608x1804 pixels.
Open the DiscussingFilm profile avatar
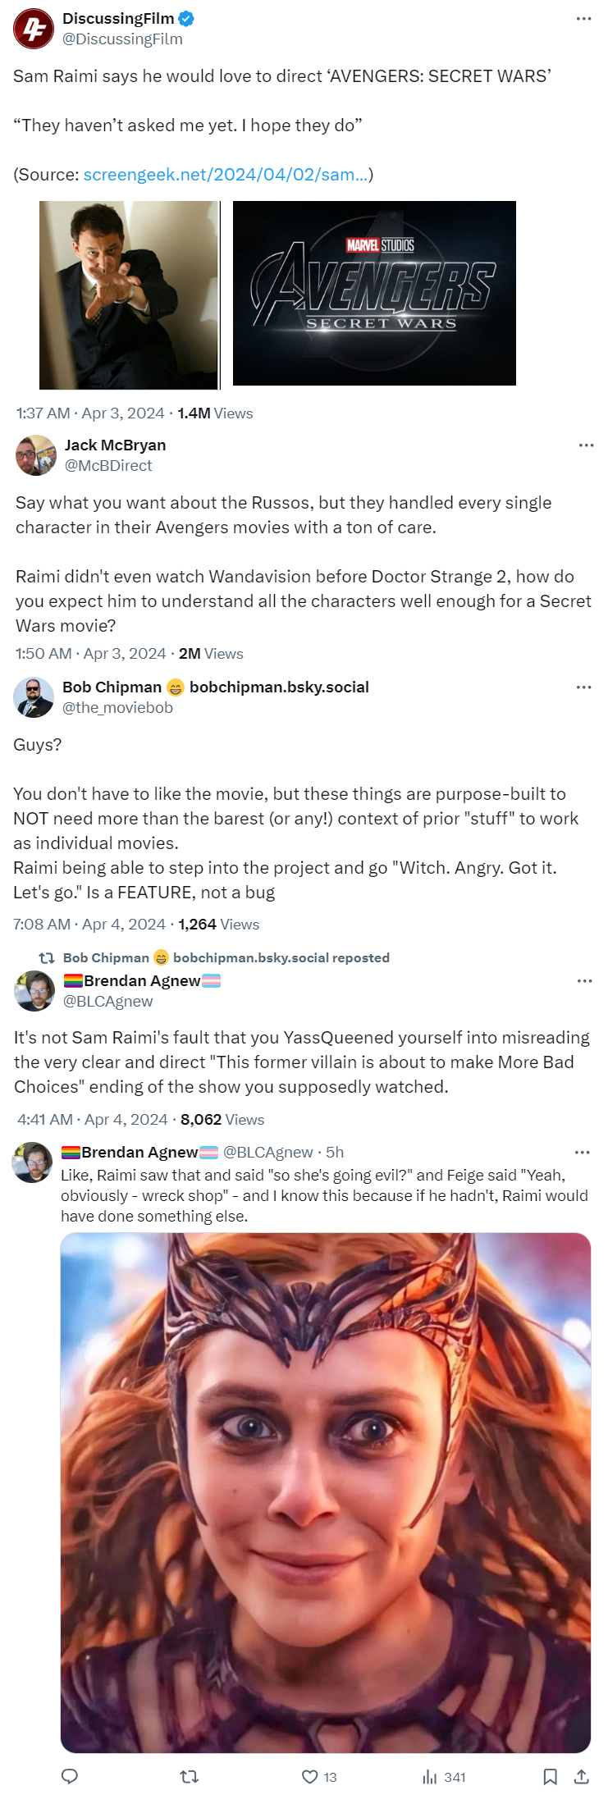(x=34, y=29)
